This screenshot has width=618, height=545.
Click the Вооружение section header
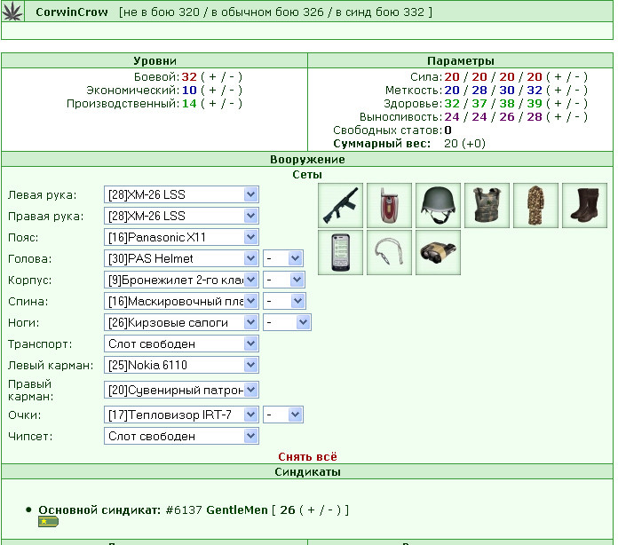307,160
